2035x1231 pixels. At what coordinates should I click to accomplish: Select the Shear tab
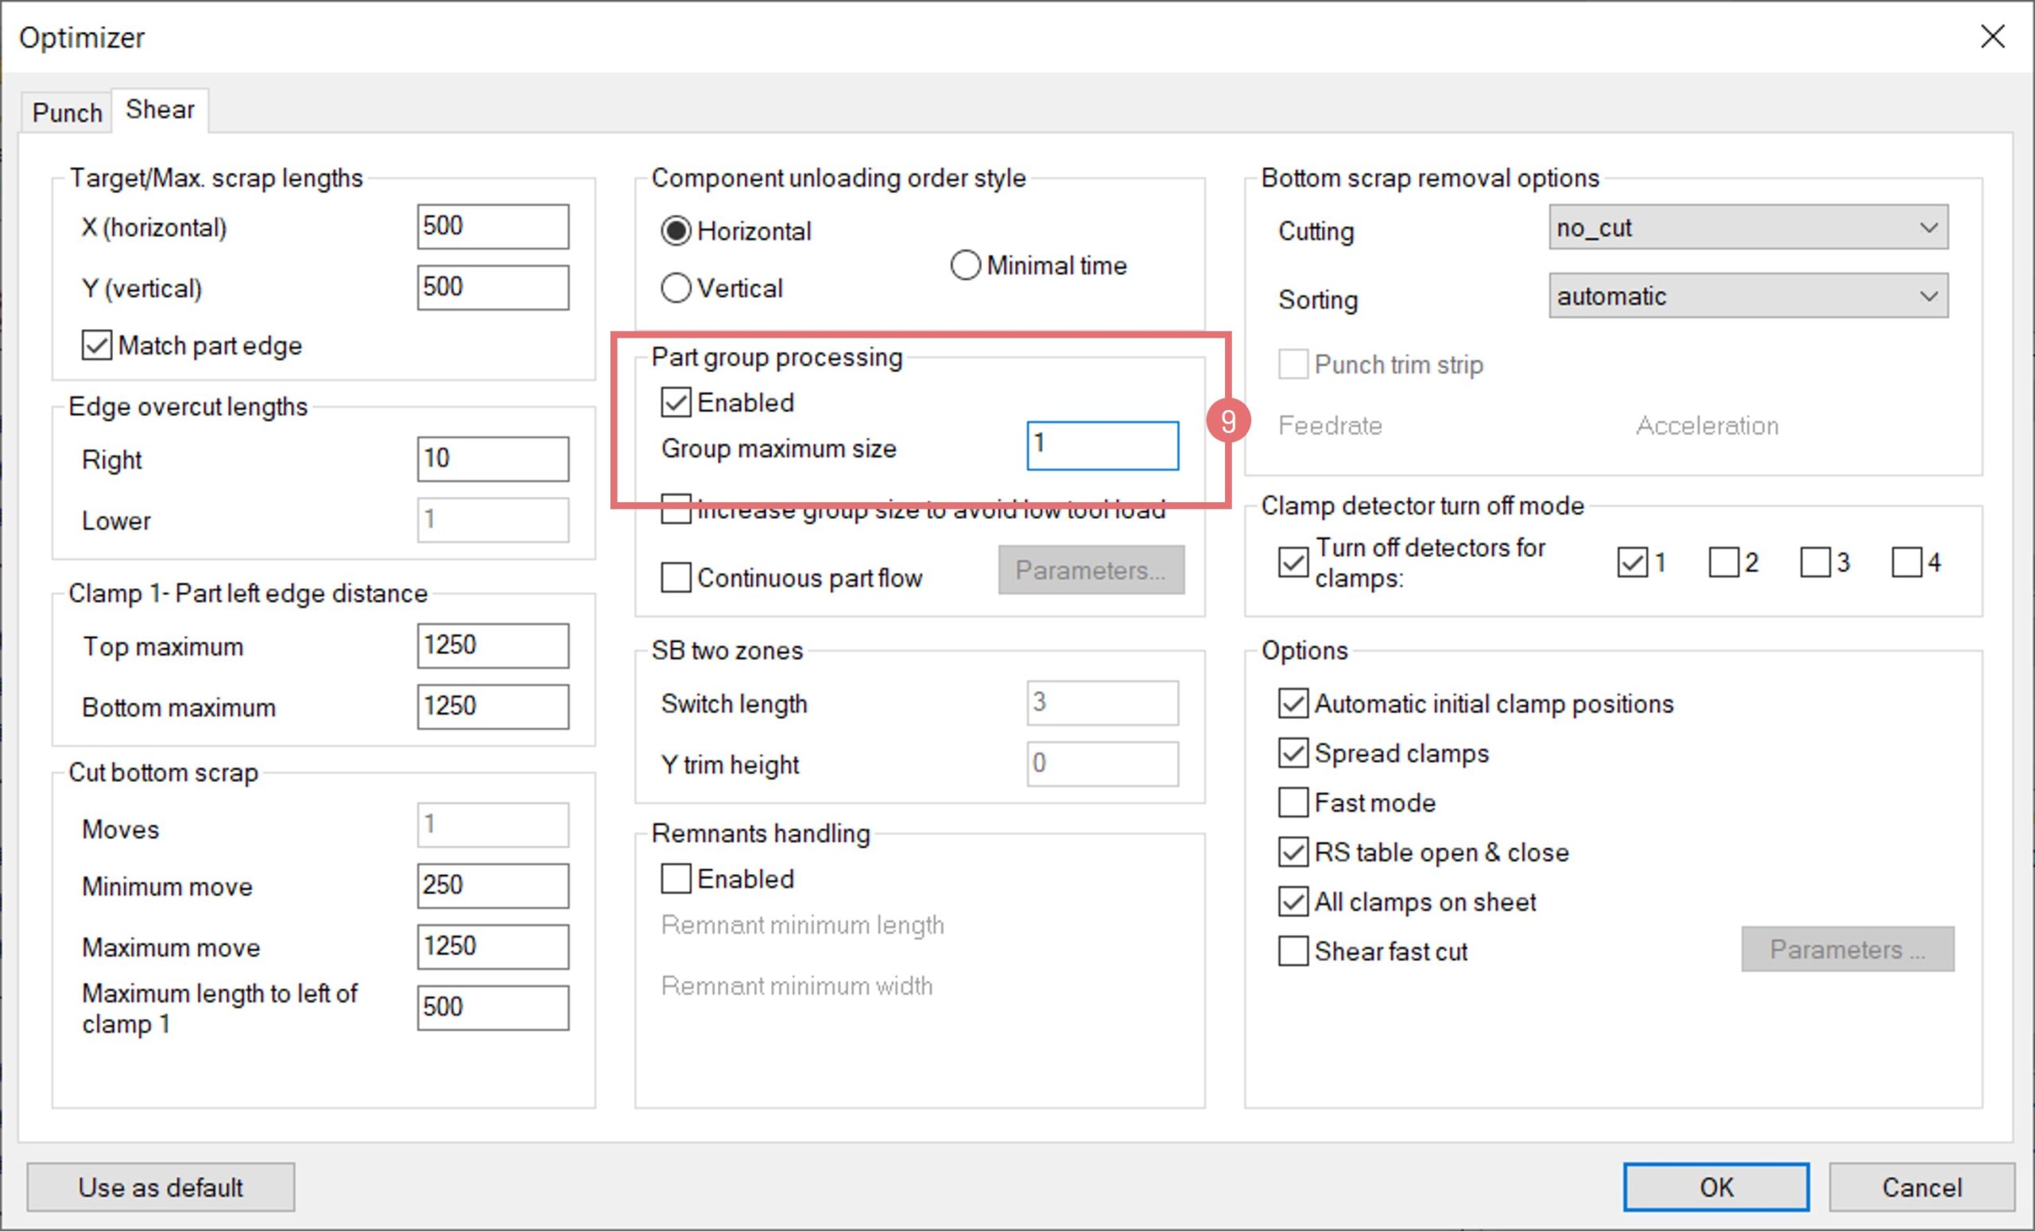point(161,110)
